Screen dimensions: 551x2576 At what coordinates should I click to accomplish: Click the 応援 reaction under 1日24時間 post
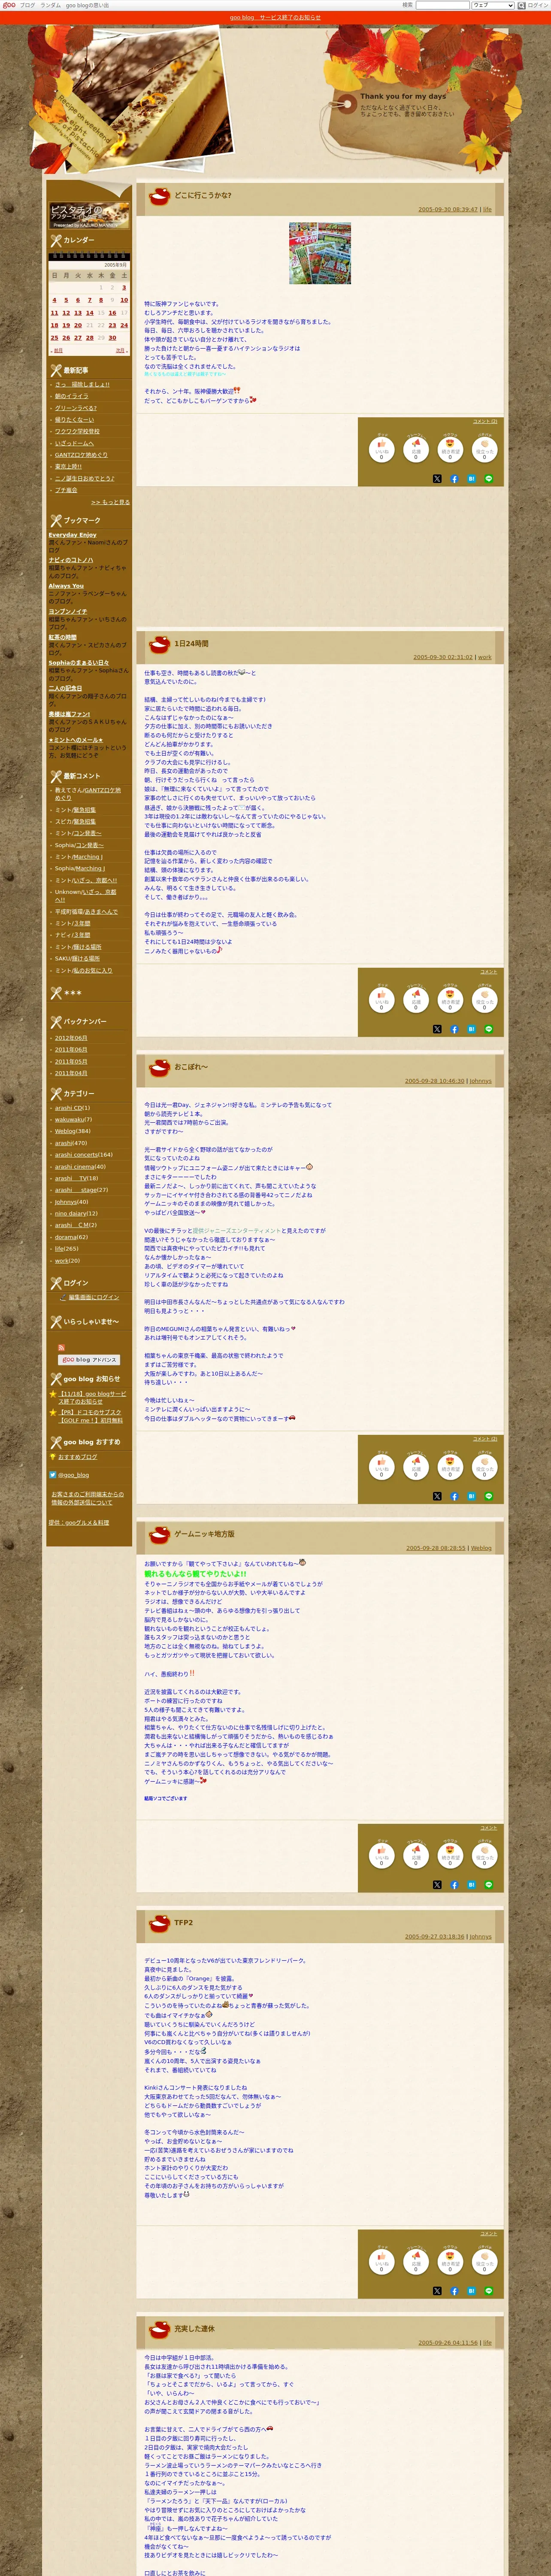[416, 1000]
